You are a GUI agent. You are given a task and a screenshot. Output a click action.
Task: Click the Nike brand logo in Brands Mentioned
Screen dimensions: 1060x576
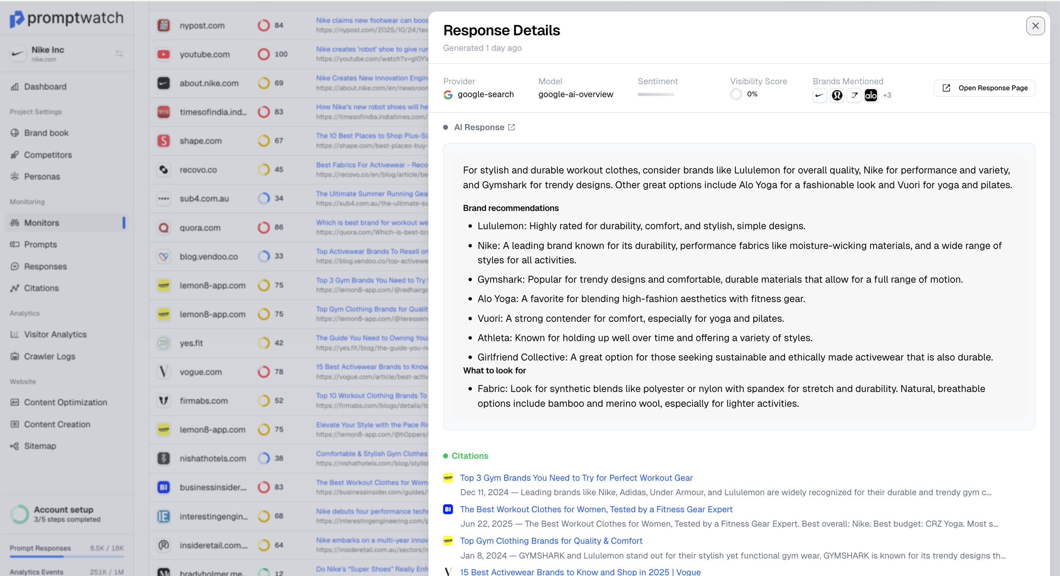(819, 95)
